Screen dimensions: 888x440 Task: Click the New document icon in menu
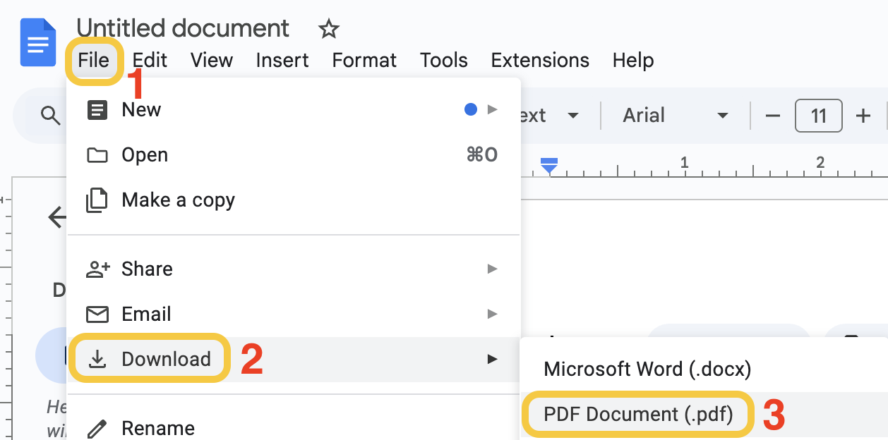pos(97,110)
